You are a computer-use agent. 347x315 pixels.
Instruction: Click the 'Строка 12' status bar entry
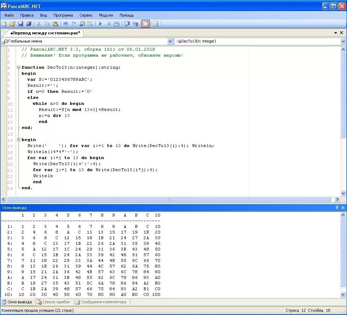pos(296,310)
